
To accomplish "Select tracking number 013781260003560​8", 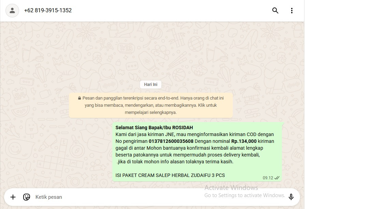I will 171,141.
